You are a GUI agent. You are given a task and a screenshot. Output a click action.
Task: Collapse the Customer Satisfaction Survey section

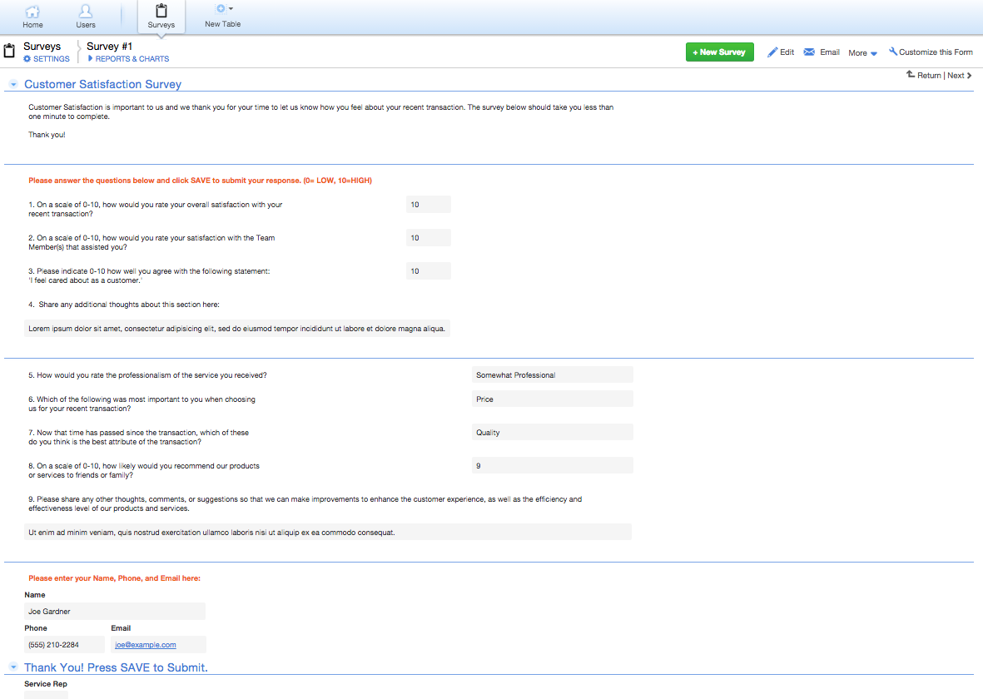click(x=13, y=84)
